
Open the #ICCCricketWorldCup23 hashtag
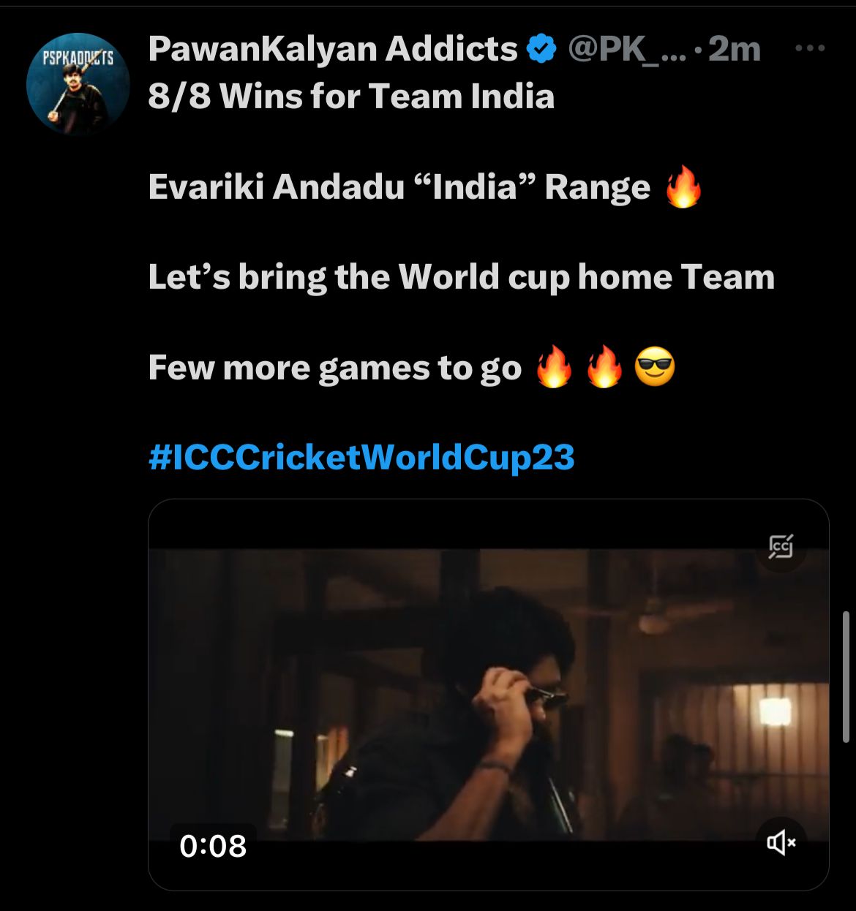click(361, 458)
